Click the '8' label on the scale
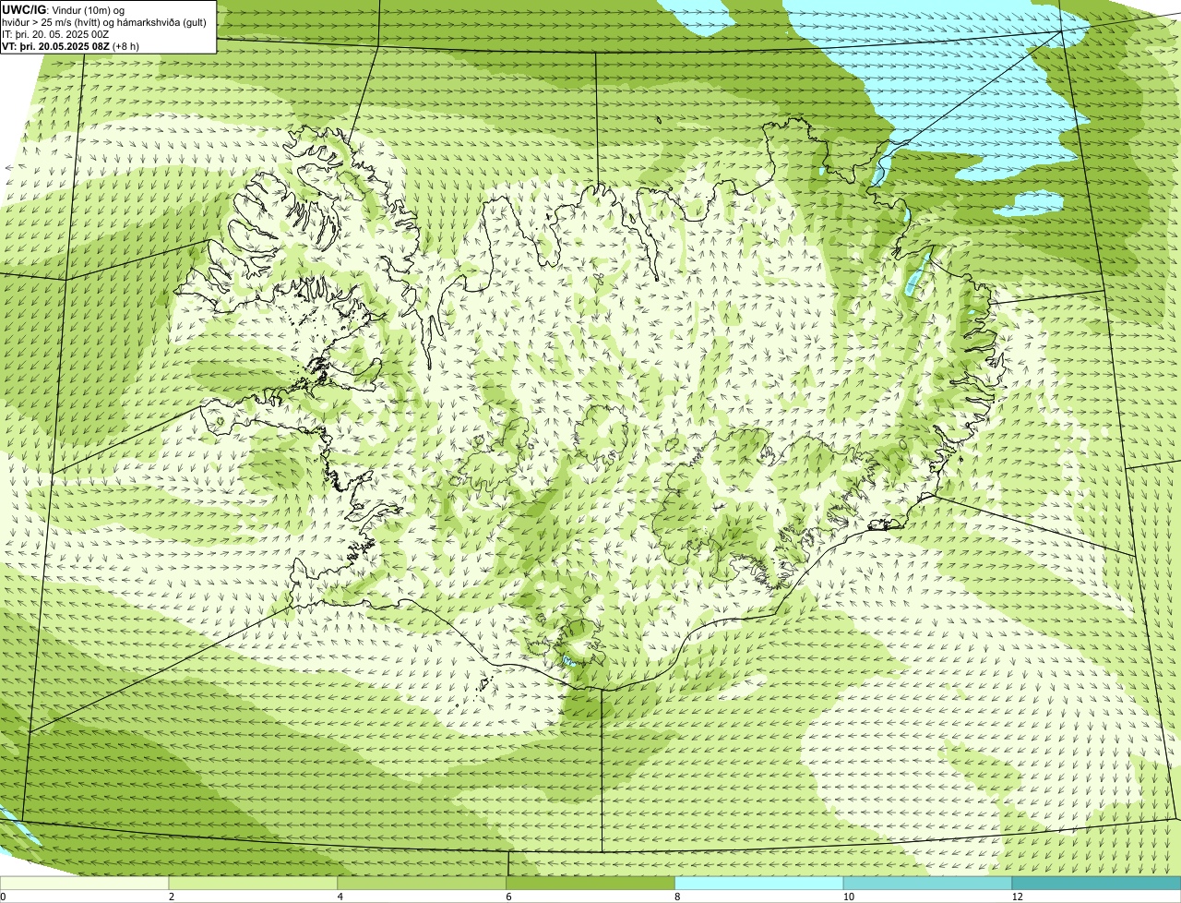The width and height of the screenshot is (1181, 903). point(677,897)
